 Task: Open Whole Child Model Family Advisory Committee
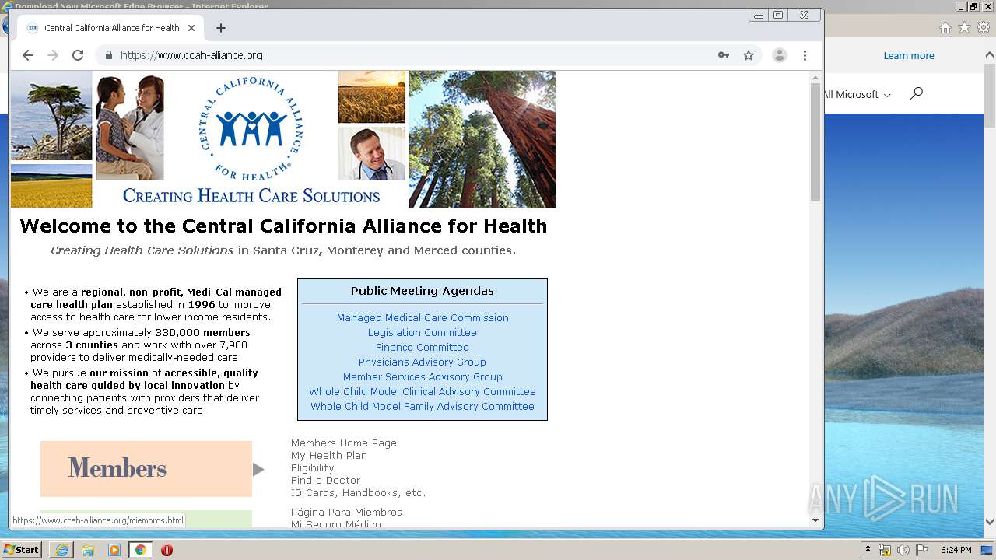click(423, 406)
